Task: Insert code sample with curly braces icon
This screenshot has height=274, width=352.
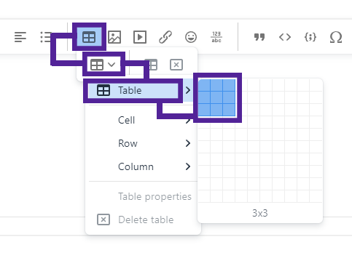Action: (310, 37)
